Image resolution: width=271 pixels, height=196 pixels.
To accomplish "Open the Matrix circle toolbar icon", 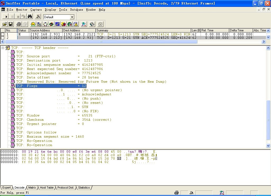I will (x=45, y=24).
